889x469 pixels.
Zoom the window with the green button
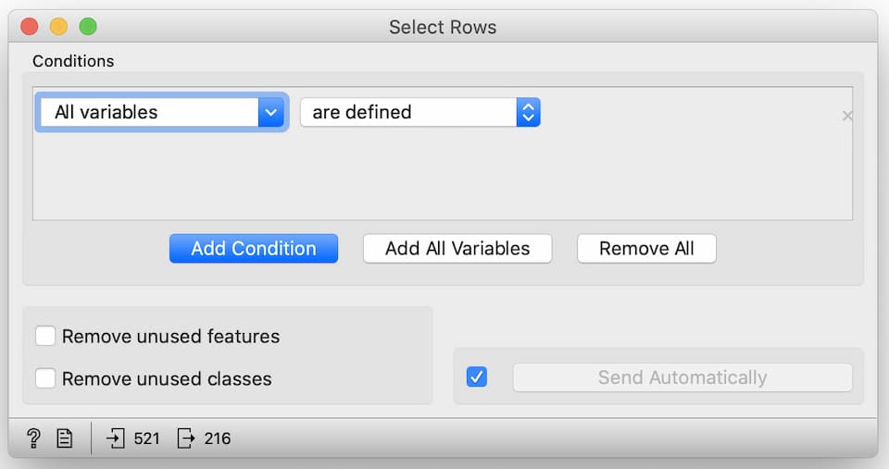88,27
